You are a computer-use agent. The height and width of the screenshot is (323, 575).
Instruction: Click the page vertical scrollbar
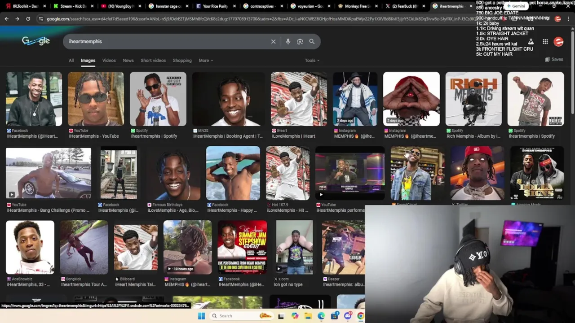pos(572,72)
